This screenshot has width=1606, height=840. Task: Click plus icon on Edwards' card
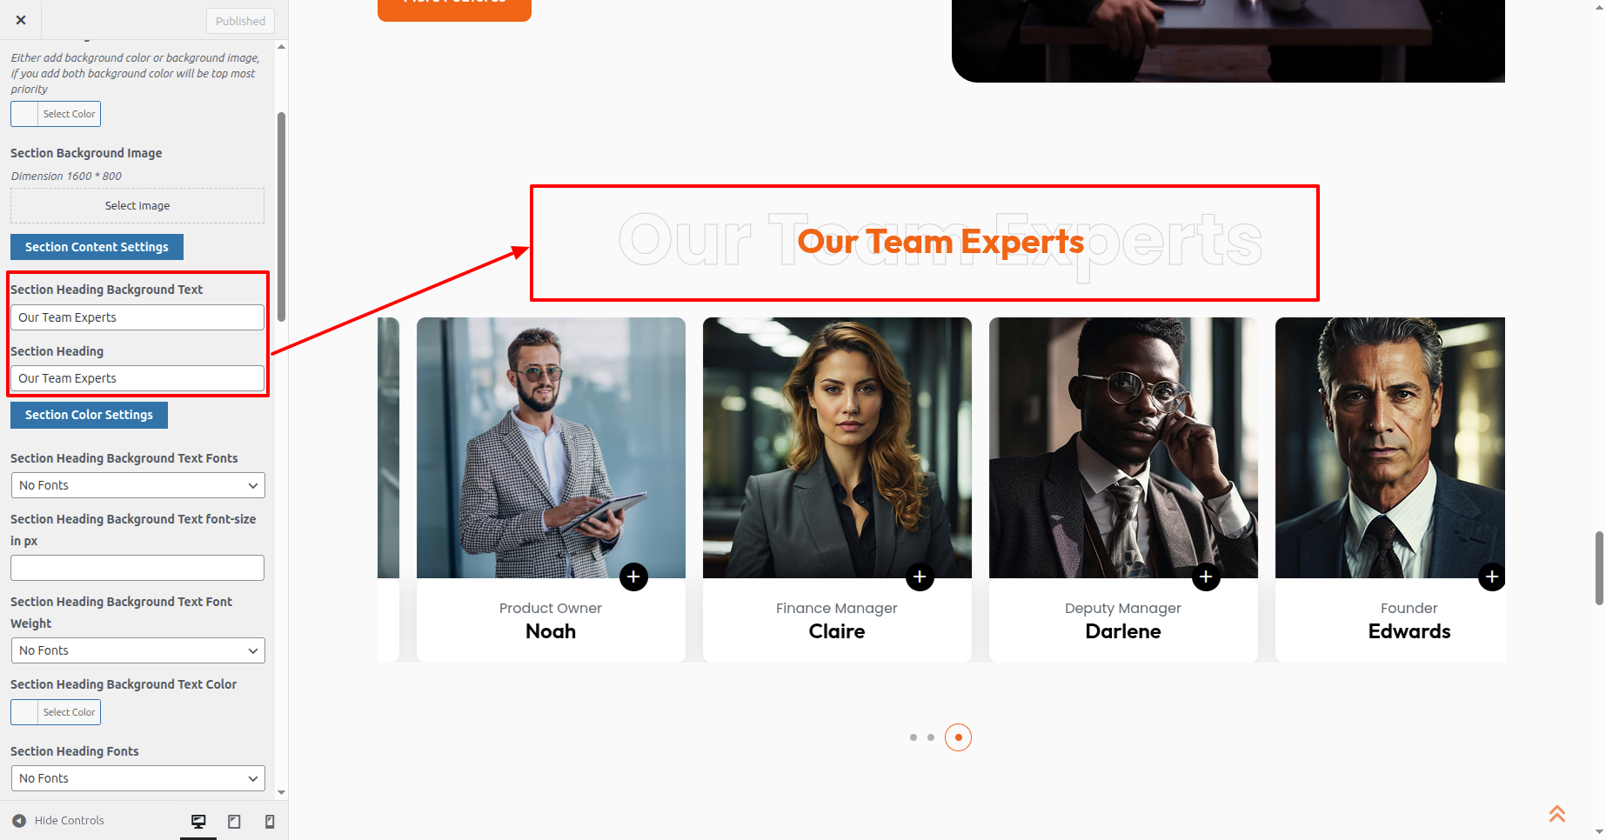tap(1491, 577)
